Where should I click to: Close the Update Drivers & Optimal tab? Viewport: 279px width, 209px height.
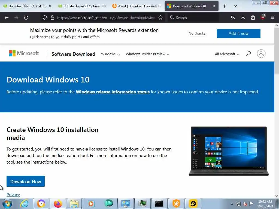tap(105, 6)
